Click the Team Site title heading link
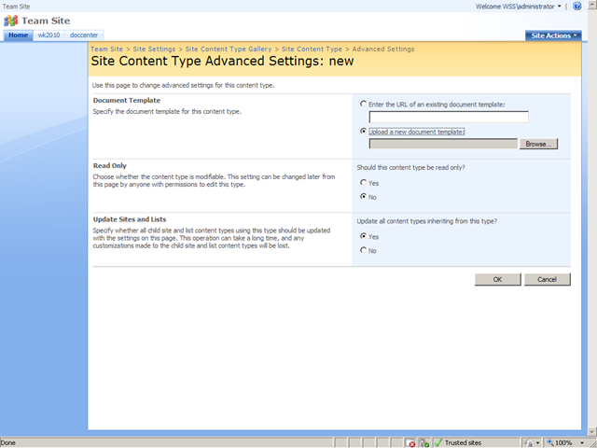 46,21
